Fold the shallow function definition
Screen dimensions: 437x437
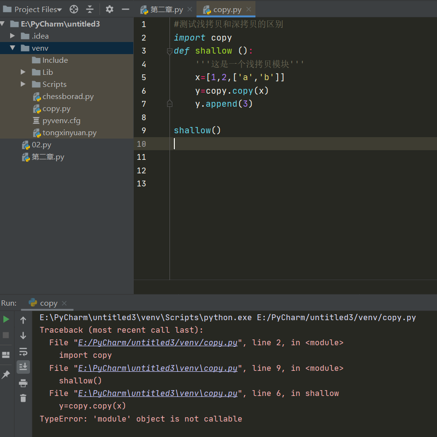click(169, 51)
